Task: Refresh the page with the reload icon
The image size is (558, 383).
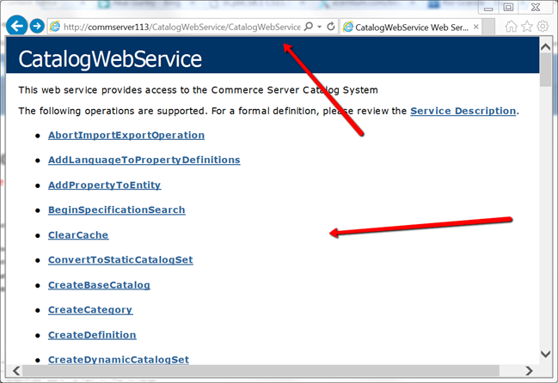Action: [331, 27]
